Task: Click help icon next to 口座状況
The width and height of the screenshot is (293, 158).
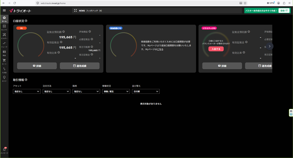Action: click(26, 21)
